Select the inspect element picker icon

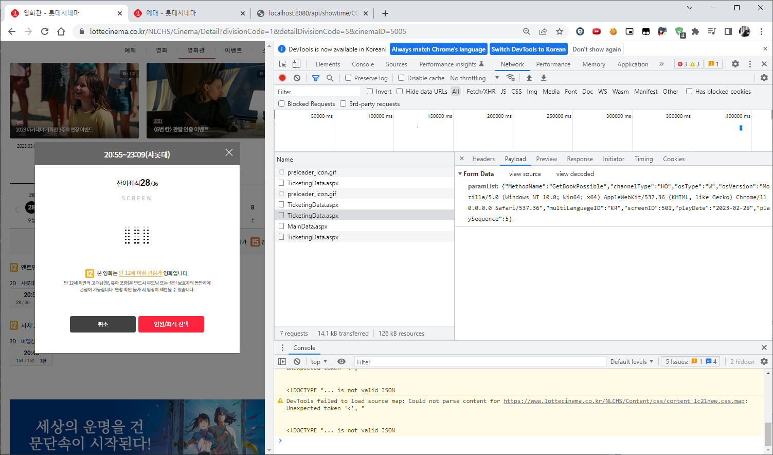(282, 64)
